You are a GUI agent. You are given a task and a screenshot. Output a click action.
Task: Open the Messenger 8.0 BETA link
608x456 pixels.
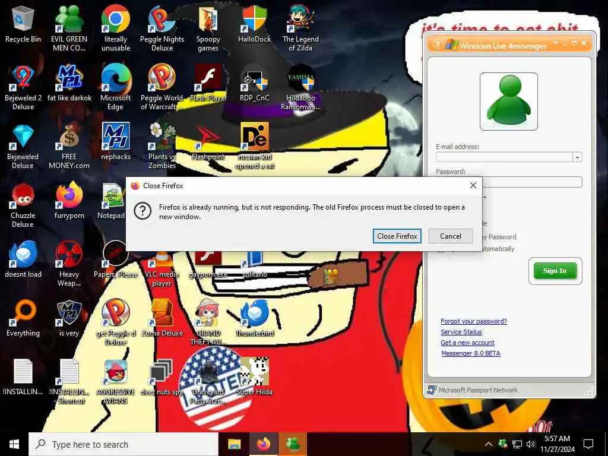[x=471, y=353]
